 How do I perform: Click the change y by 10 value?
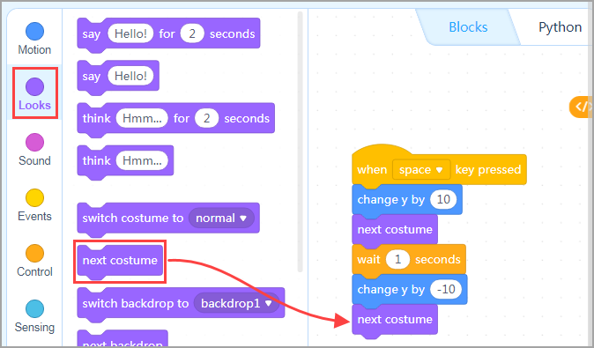click(443, 199)
